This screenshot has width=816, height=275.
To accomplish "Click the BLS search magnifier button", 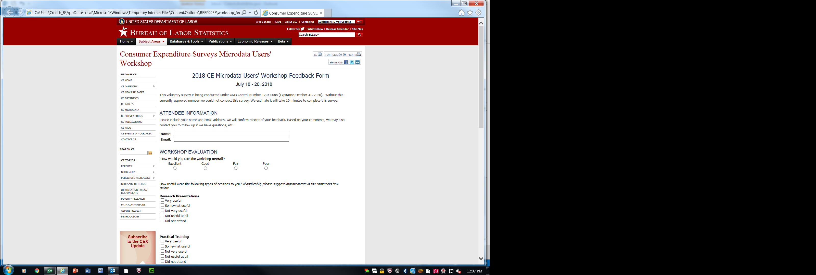I will (359, 35).
